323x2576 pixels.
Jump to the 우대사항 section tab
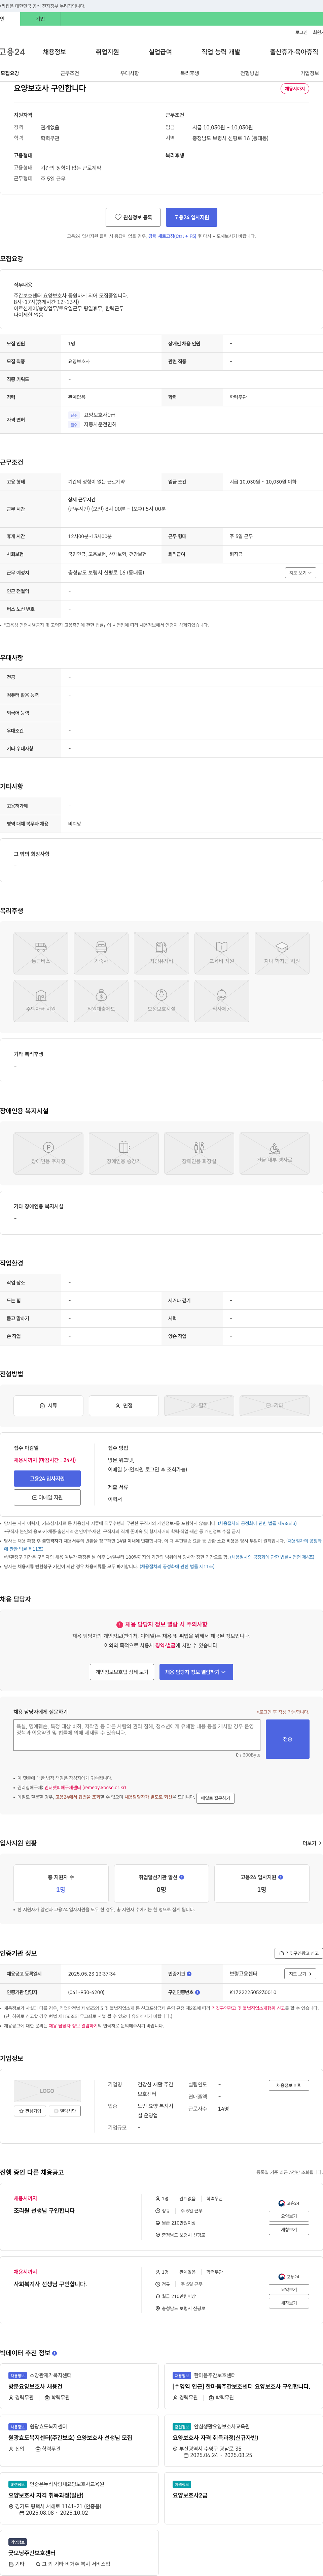click(130, 73)
